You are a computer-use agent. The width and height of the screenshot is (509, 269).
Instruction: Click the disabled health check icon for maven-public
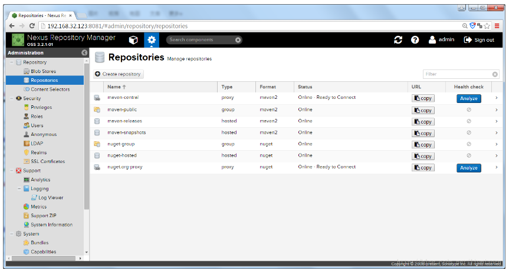[469, 110]
